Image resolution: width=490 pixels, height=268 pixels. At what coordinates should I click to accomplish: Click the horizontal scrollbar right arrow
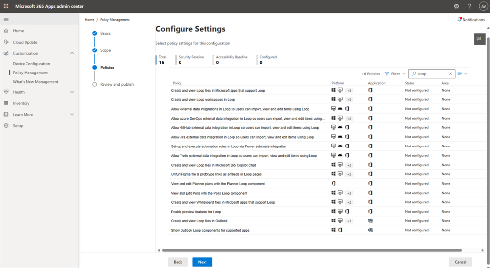[x=483, y=250]
